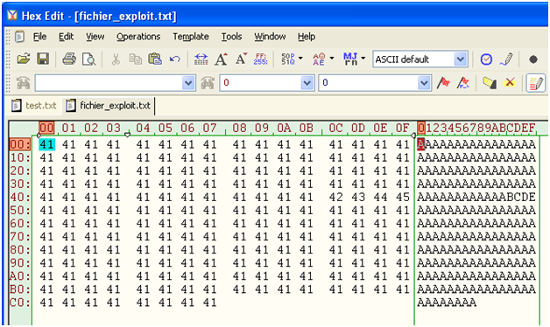Click the red hex address field showing 0
This screenshot has width=550, height=327.
coord(260,83)
